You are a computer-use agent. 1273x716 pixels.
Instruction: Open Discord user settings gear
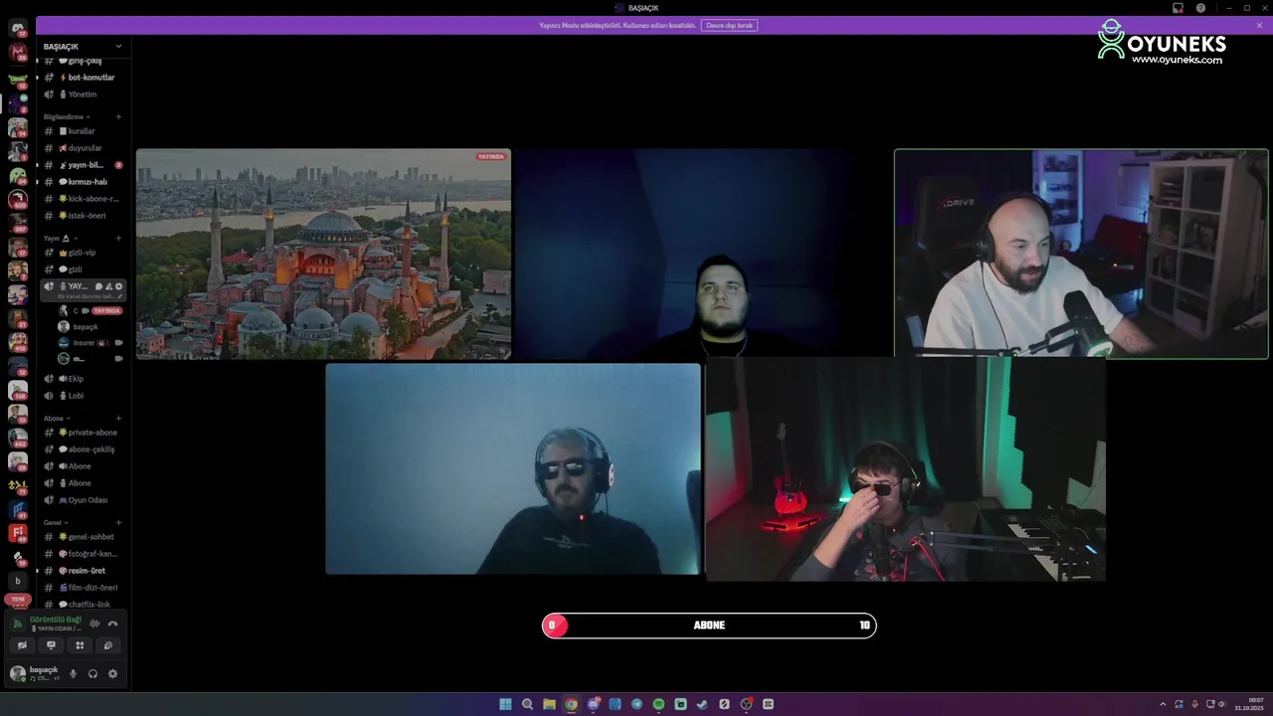(112, 673)
